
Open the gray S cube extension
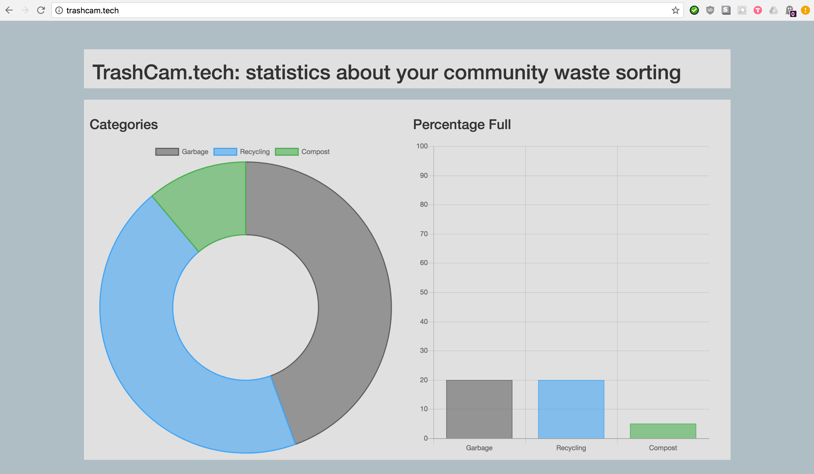click(x=726, y=10)
